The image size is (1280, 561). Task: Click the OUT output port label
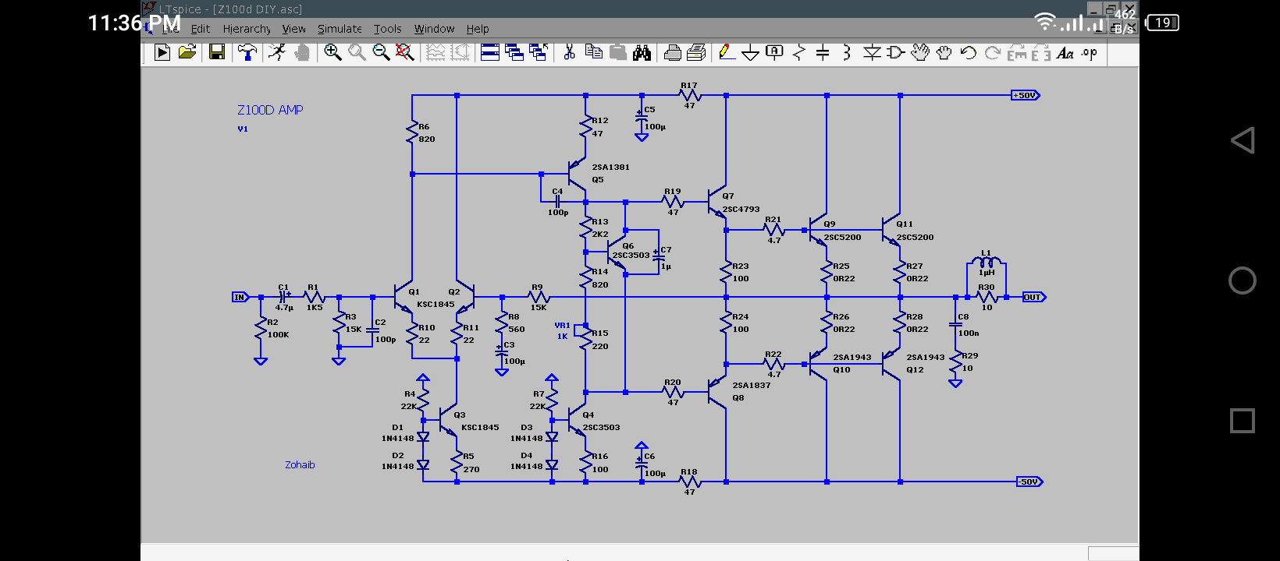pyautogui.click(x=1034, y=297)
